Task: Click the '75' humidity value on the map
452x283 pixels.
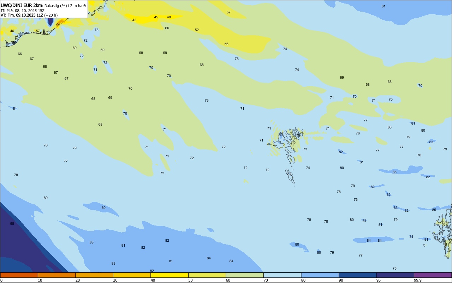Action: [x=394, y=269]
